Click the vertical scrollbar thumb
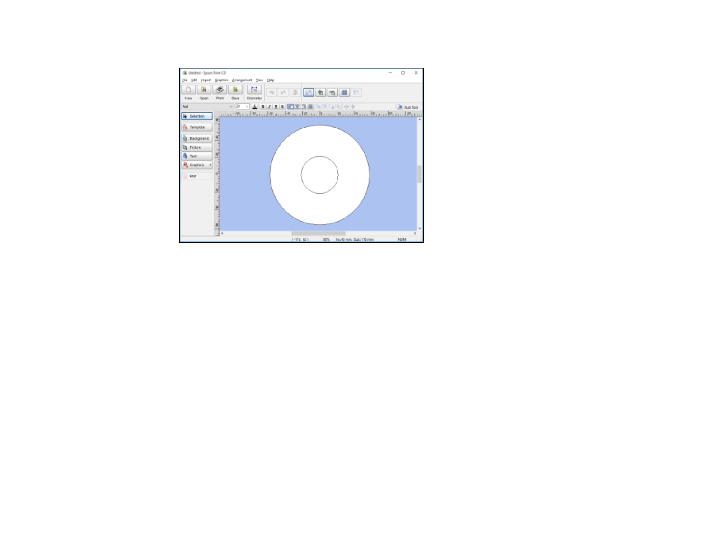 coord(420,174)
